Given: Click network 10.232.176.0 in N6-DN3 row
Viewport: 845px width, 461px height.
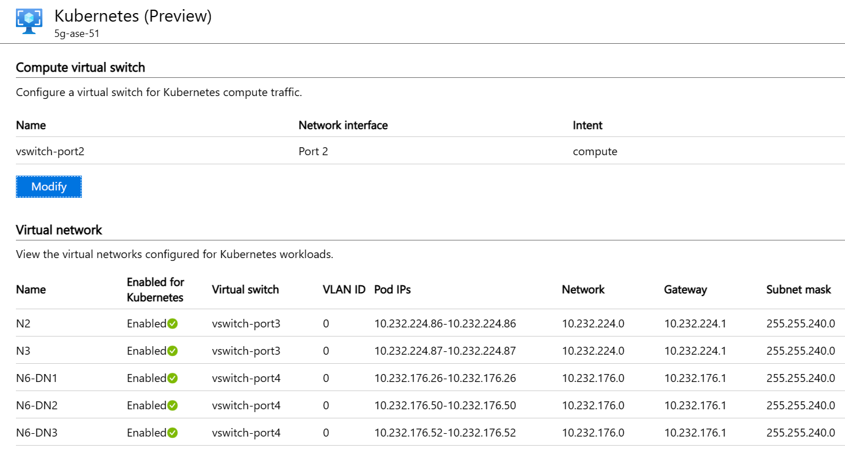Looking at the screenshot, I should click(x=593, y=433).
